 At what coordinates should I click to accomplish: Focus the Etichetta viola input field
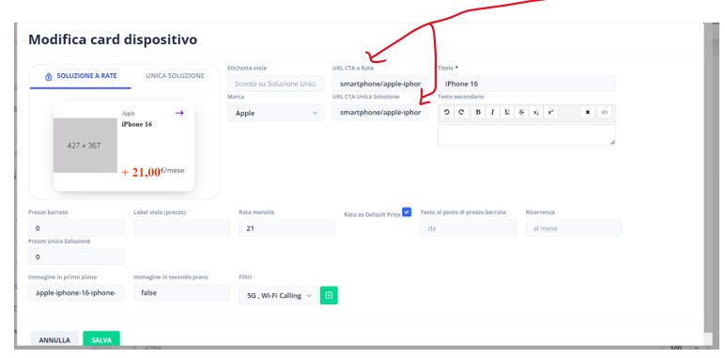pos(275,84)
